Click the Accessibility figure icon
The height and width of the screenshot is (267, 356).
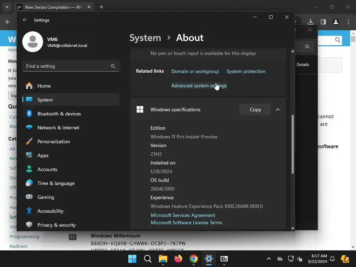(29, 211)
